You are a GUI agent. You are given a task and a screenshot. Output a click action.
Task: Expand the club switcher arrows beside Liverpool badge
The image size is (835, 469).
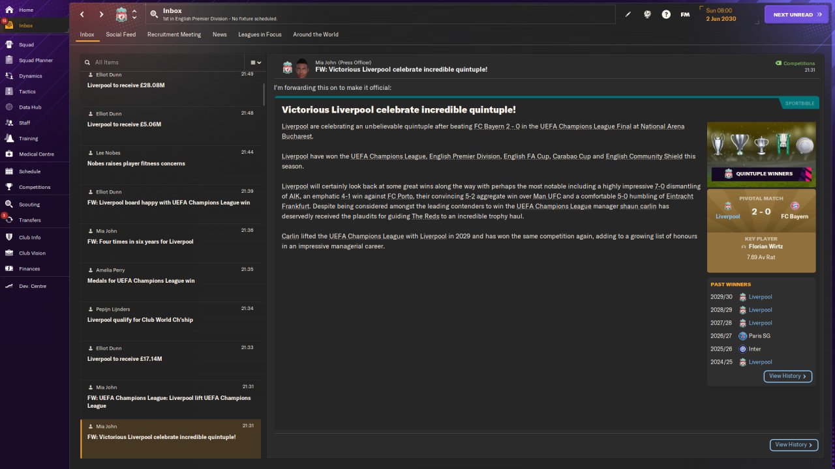point(134,14)
